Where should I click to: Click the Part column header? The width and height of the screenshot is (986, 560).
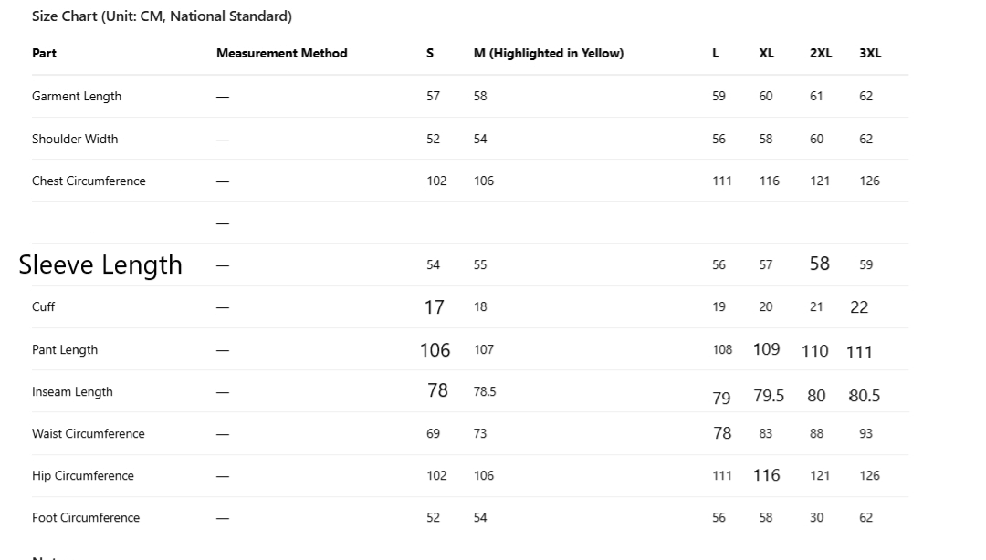pos(44,54)
